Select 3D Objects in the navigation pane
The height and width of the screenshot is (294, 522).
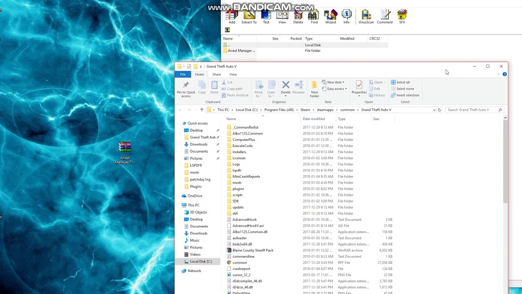click(x=198, y=212)
